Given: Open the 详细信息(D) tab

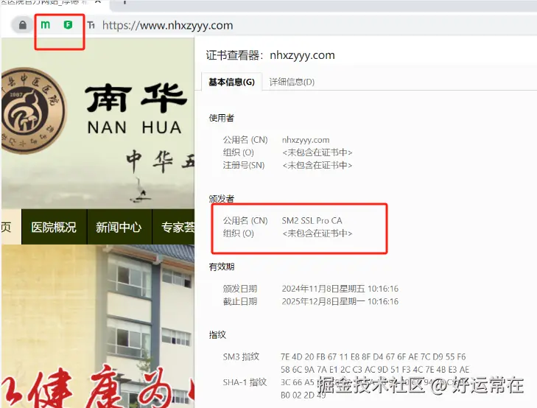Looking at the screenshot, I should [292, 82].
